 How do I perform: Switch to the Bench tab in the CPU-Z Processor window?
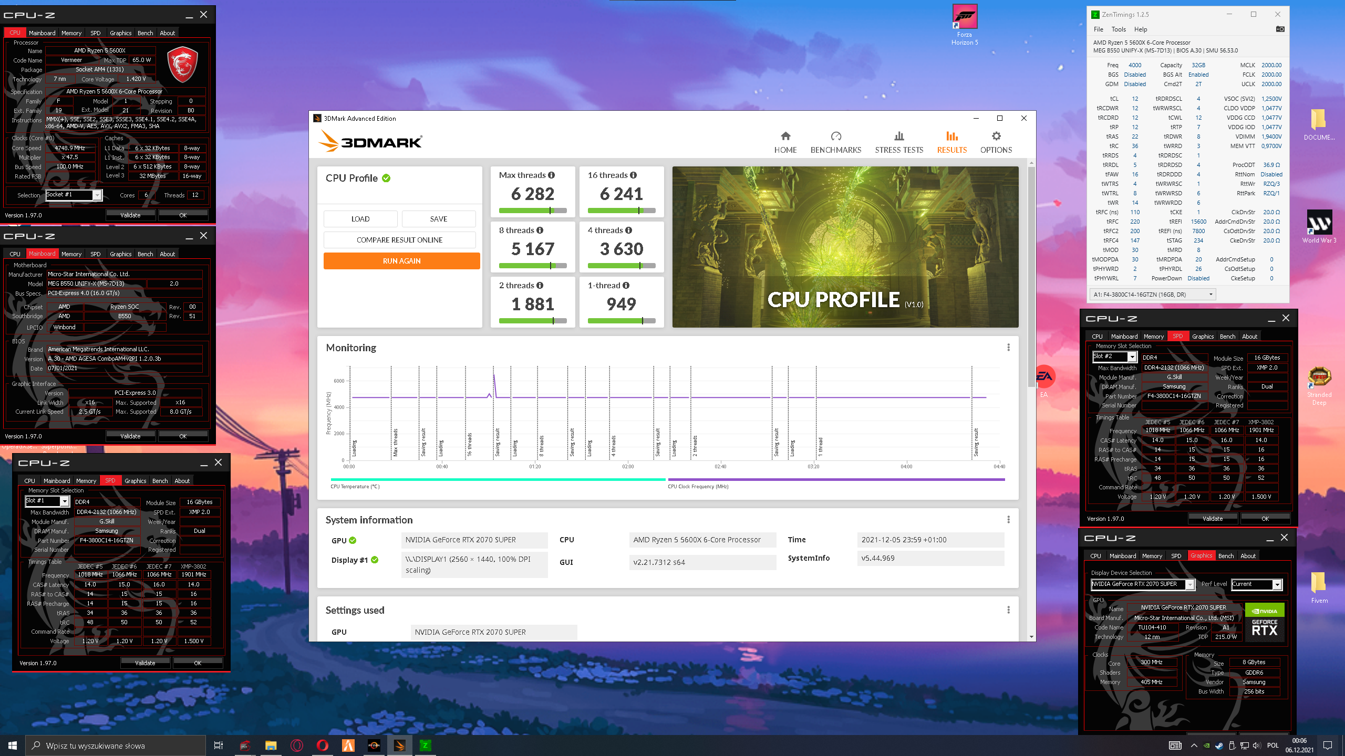point(146,33)
